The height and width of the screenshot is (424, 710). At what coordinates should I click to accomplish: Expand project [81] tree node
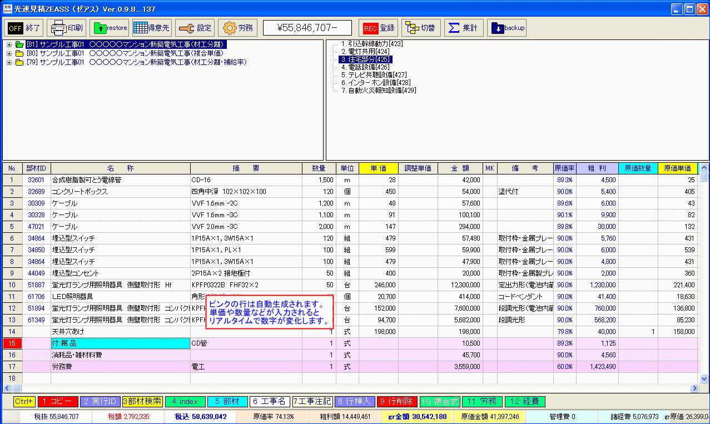pyautogui.click(x=9, y=44)
